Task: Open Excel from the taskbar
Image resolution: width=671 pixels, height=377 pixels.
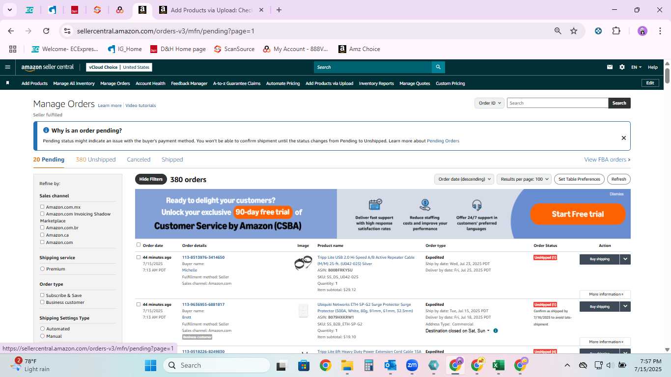Action: (x=499, y=365)
